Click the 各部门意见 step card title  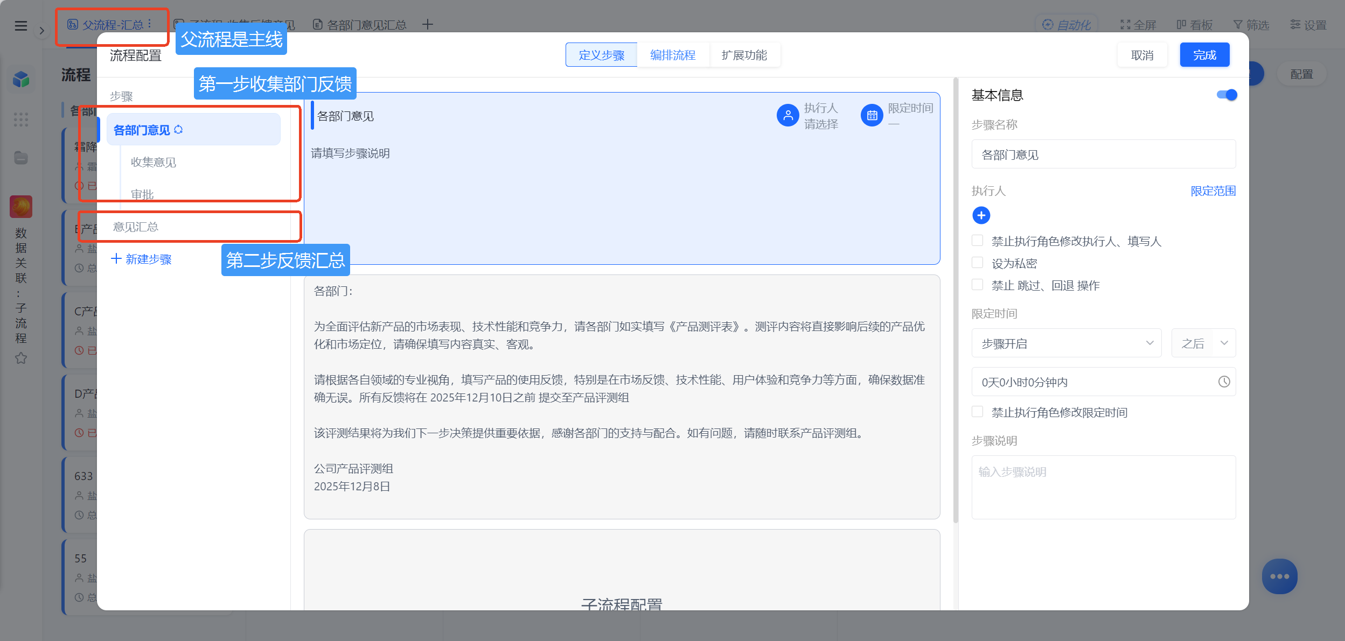(x=345, y=116)
